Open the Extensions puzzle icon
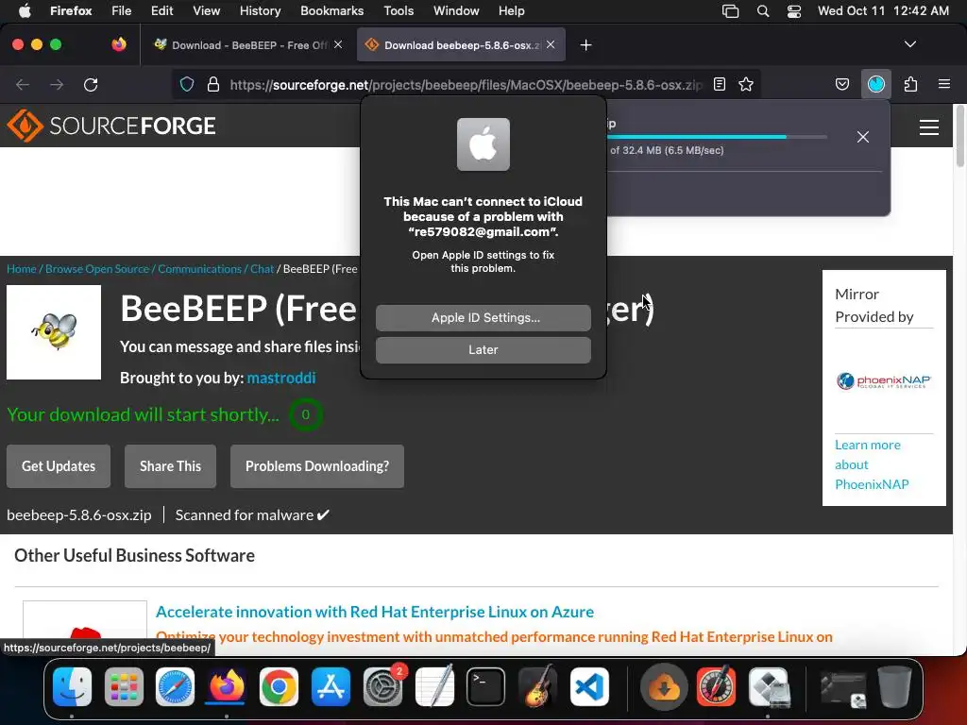 tap(910, 84)
